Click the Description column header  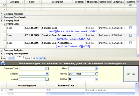[x=57, y=2]
